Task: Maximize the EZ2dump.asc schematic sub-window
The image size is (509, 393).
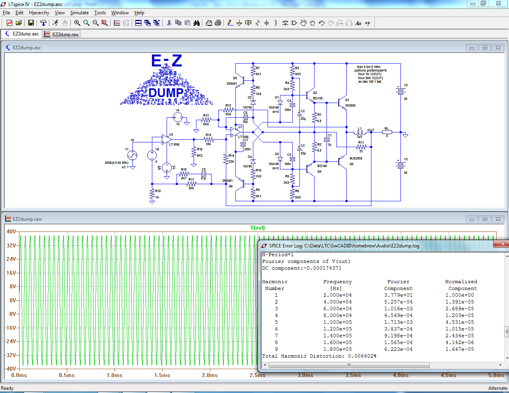Action: (485, 48)
